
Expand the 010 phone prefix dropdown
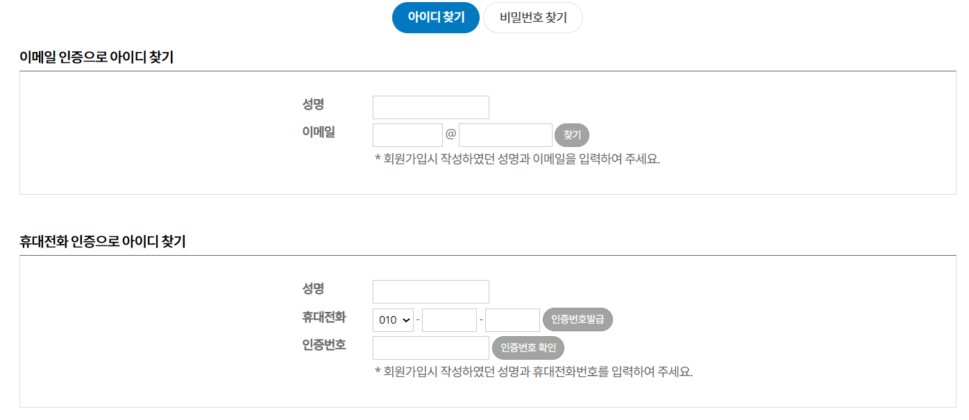pos(394,320)
